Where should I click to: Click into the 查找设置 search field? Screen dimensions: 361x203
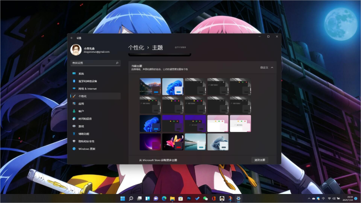92,63
